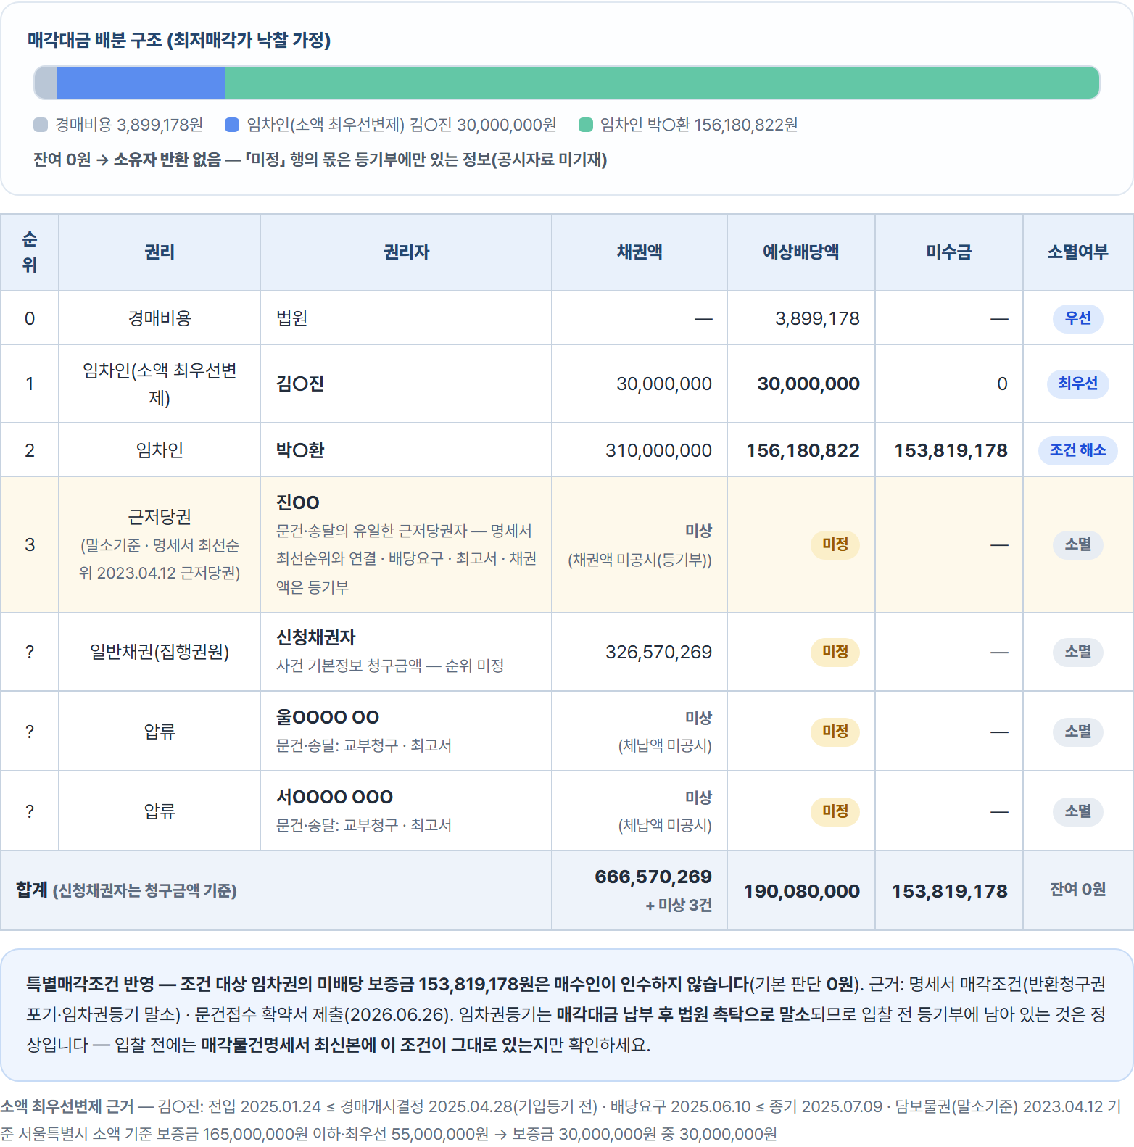The image size is (1134, 1147).
Task: Click the 예상배당액 column header
Action: (x=801, y=252)
